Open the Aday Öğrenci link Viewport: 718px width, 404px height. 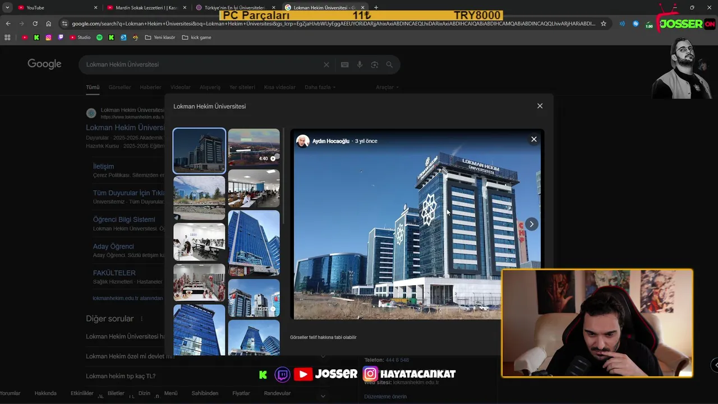pyautogui.click(x=113, y=246)
